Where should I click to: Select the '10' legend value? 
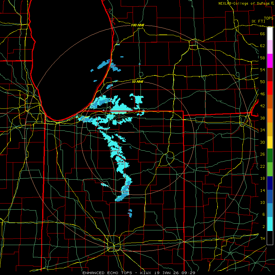[x=262, y=203]
